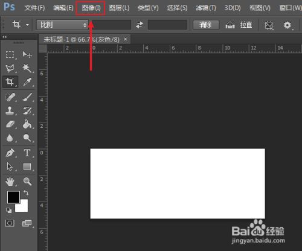302x251 pixels.
Task: Pick the Eyedropper tool
Action: point(27,82)
